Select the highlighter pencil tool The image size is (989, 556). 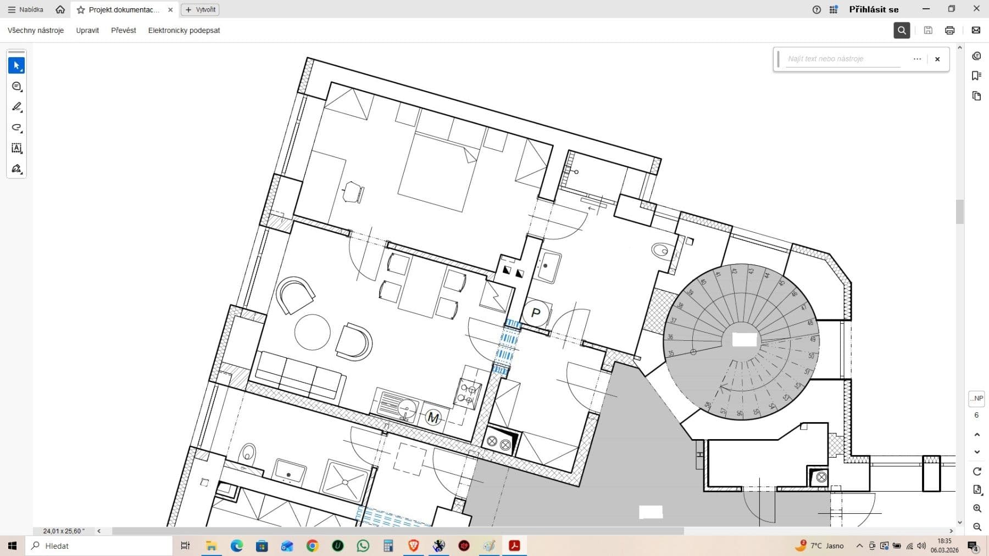16,107
